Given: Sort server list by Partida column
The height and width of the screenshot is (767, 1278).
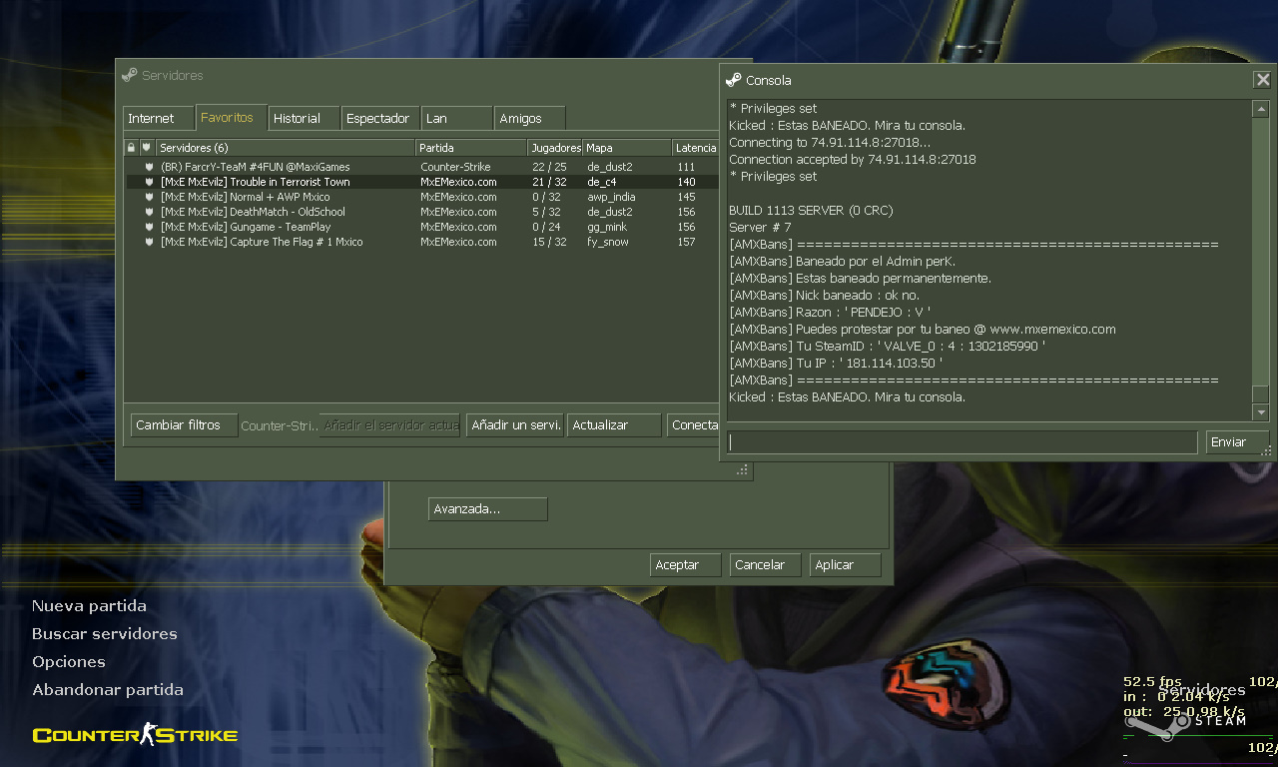Looking at the screenshot, I should [x=471, y=148].
